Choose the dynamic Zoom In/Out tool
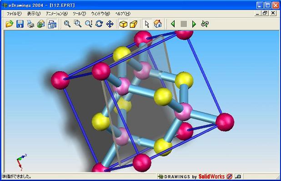The width and height of the screenshot is (281, 181). [x=89, y=24]
